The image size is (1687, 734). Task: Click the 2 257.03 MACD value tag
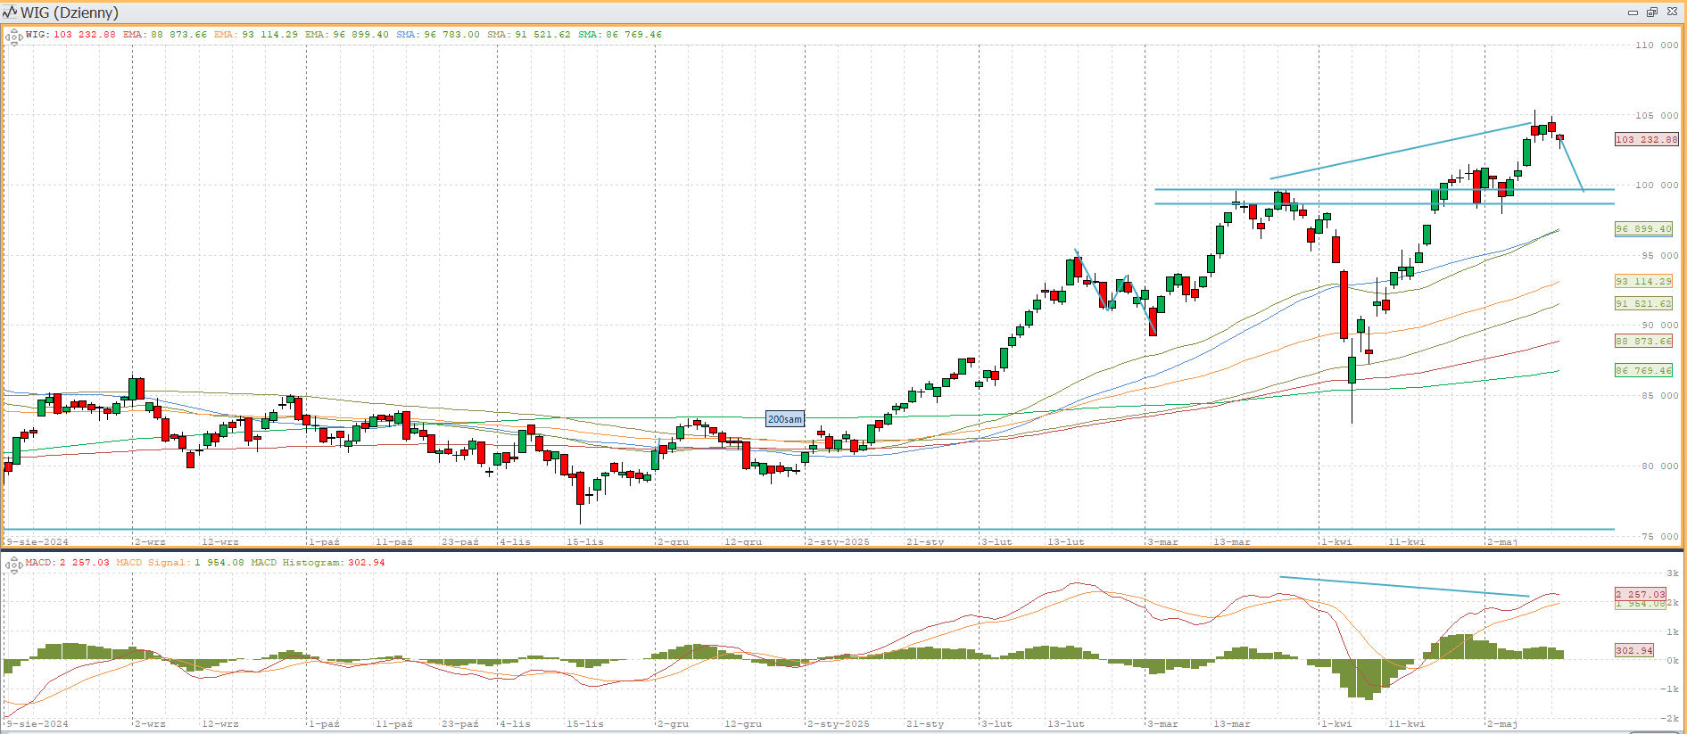pyautogui.click(x=1640, y=594)
